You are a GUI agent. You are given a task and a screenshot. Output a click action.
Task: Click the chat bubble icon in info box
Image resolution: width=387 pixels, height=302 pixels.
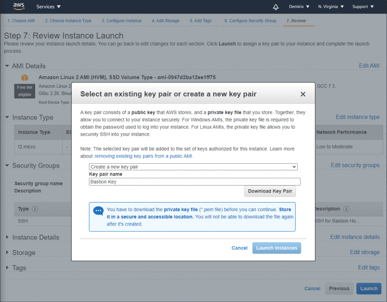point(98,211)
